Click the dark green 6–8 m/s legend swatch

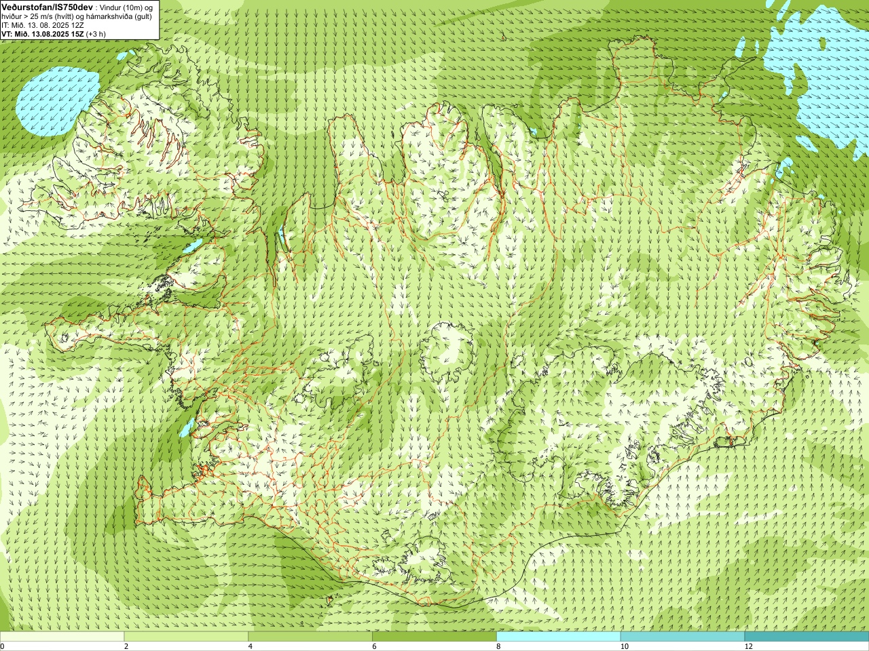(x=434, y=637)
